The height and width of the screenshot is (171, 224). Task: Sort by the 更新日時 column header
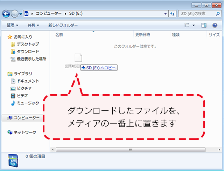[x=142, y=35]
